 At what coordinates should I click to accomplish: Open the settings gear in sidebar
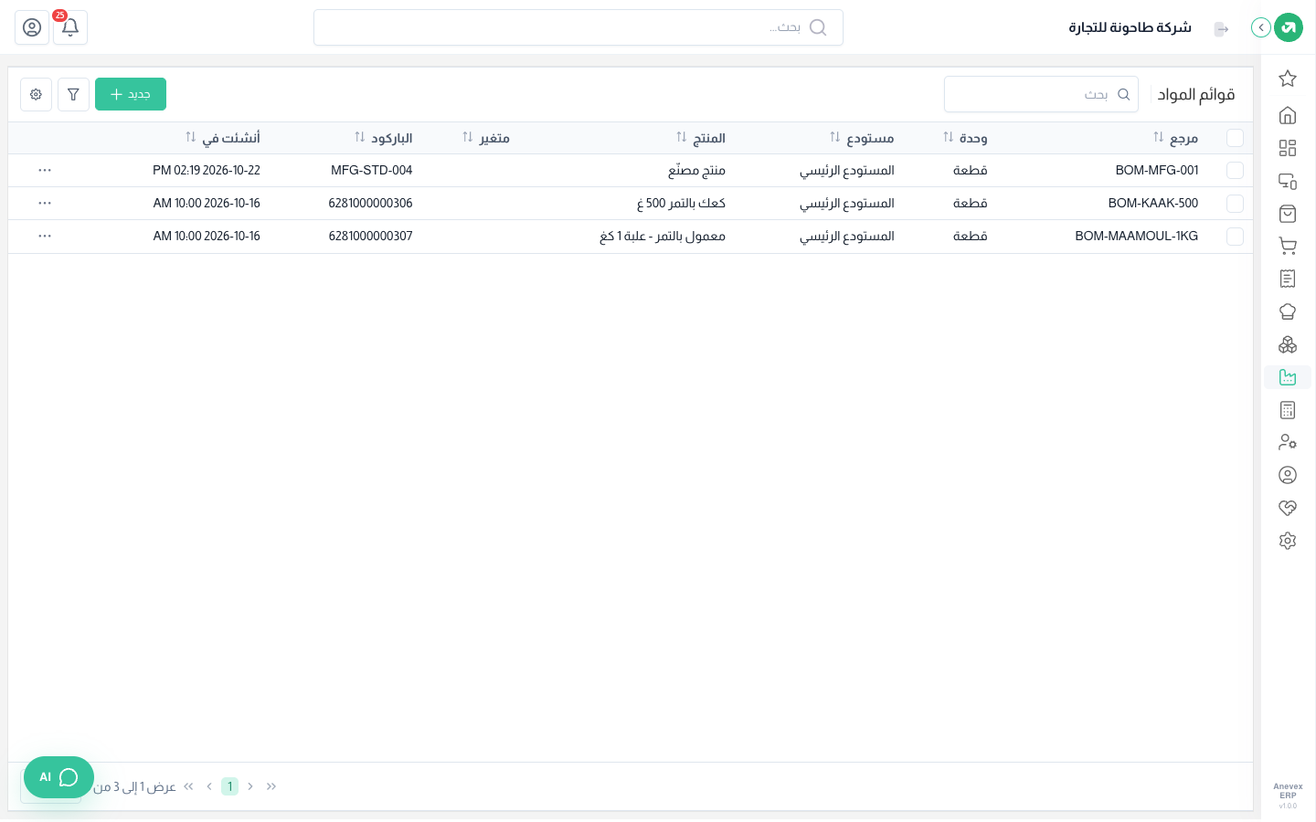(x=1288, y=541)
